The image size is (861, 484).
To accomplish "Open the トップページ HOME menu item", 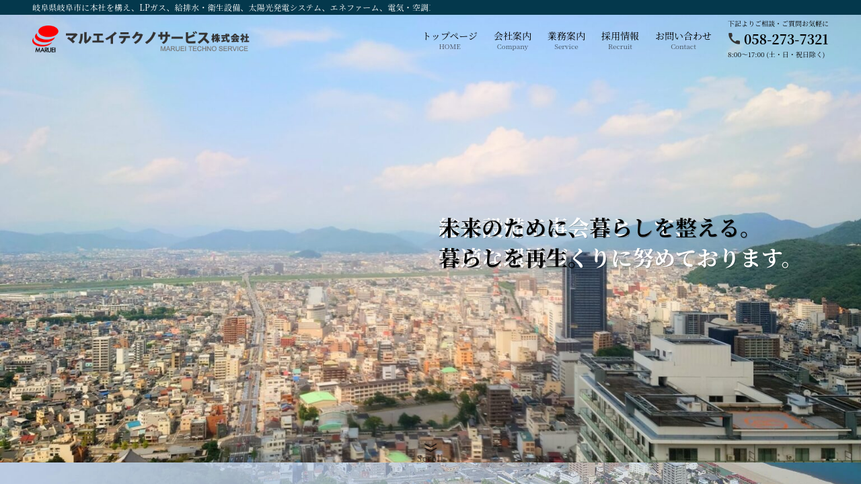I will (449, 40).
